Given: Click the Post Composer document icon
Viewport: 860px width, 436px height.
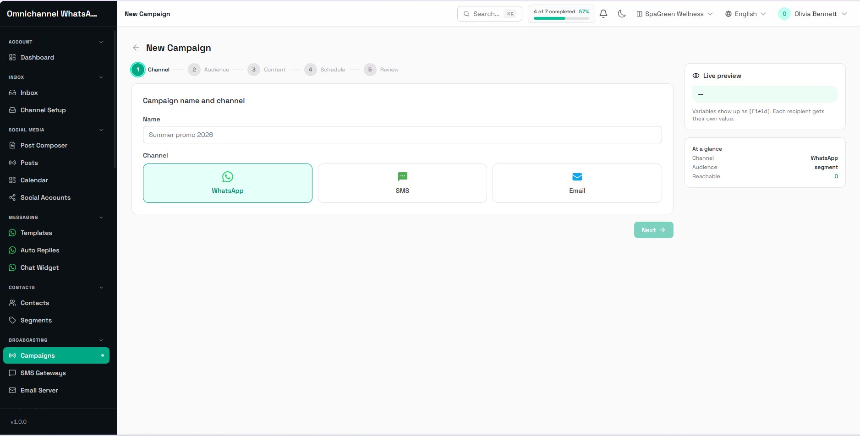Looking at the screenshot, I should [x=12, y=145].
